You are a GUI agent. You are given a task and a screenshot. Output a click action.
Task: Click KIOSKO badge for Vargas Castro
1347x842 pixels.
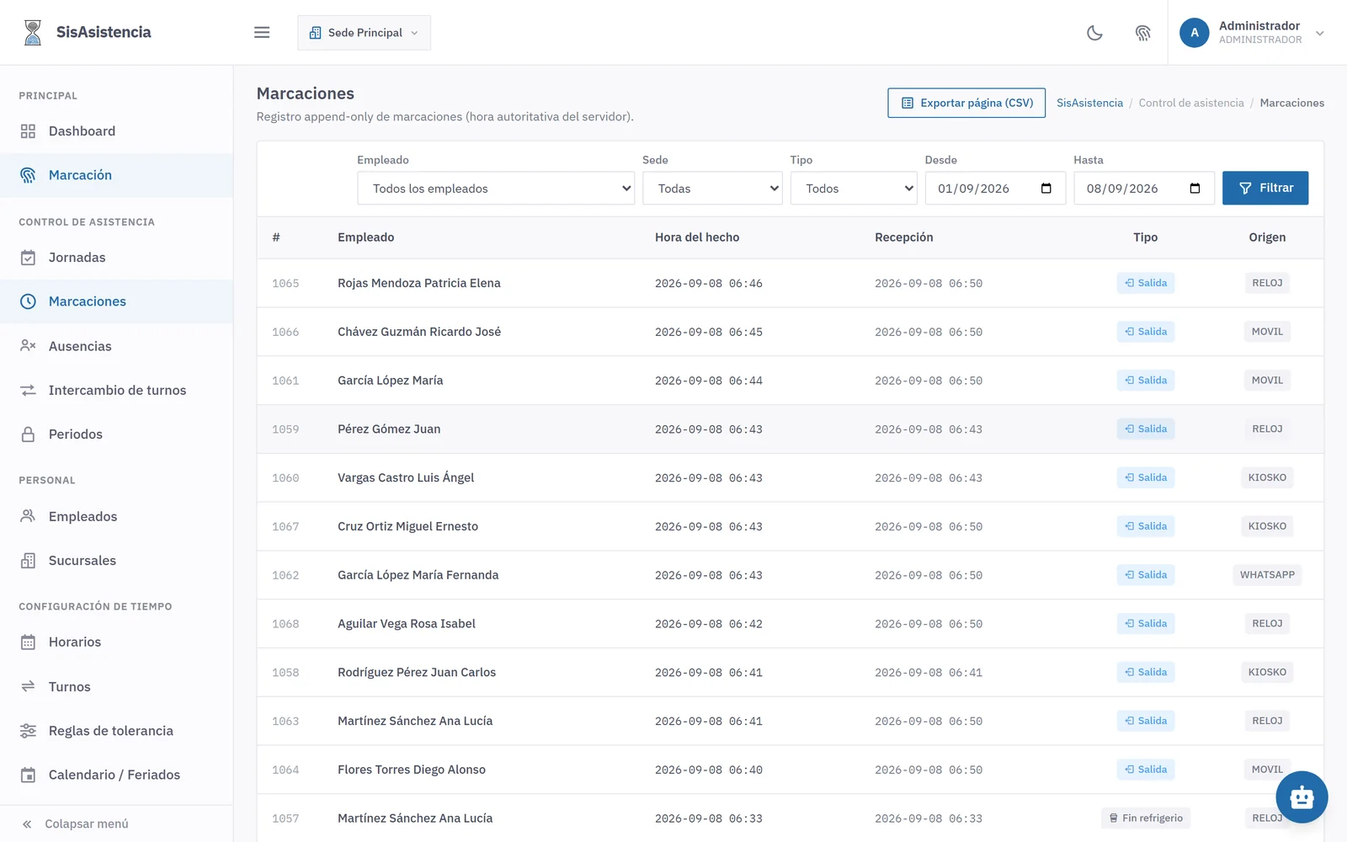pos(1267,477)
